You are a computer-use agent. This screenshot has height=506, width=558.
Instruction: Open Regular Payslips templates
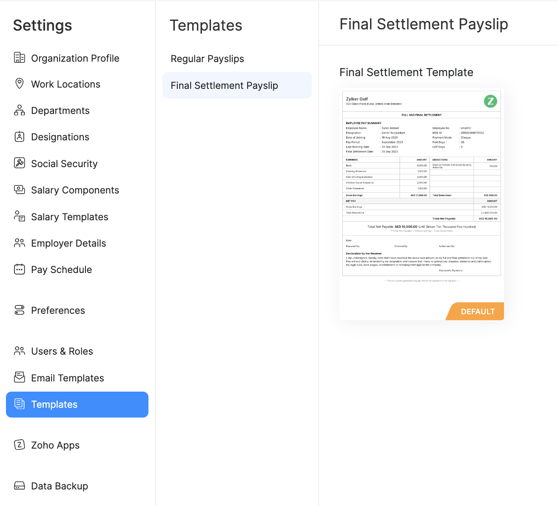[207, 59]
